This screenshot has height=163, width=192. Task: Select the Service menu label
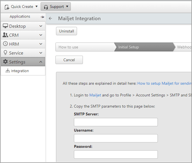click(x=16, y=53)
